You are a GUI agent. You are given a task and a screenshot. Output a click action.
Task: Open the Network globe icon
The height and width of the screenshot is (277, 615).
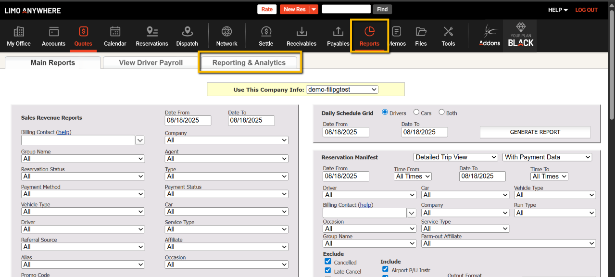(226, 36)
